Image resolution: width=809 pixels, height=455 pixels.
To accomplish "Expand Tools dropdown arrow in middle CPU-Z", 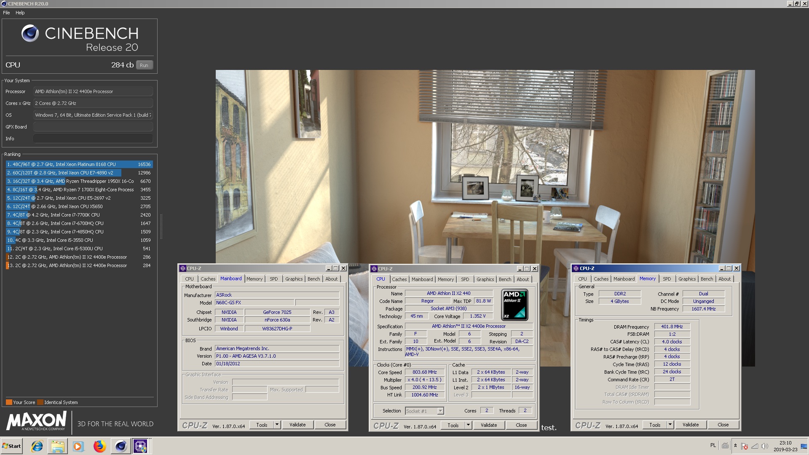I will [468, 425].
